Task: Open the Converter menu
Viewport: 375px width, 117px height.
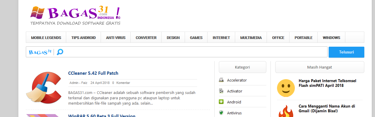Action: [x=146, y=38]
